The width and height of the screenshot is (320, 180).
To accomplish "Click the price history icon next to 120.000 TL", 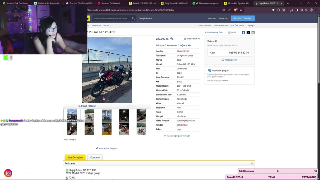I will click(x=171, y=39).
